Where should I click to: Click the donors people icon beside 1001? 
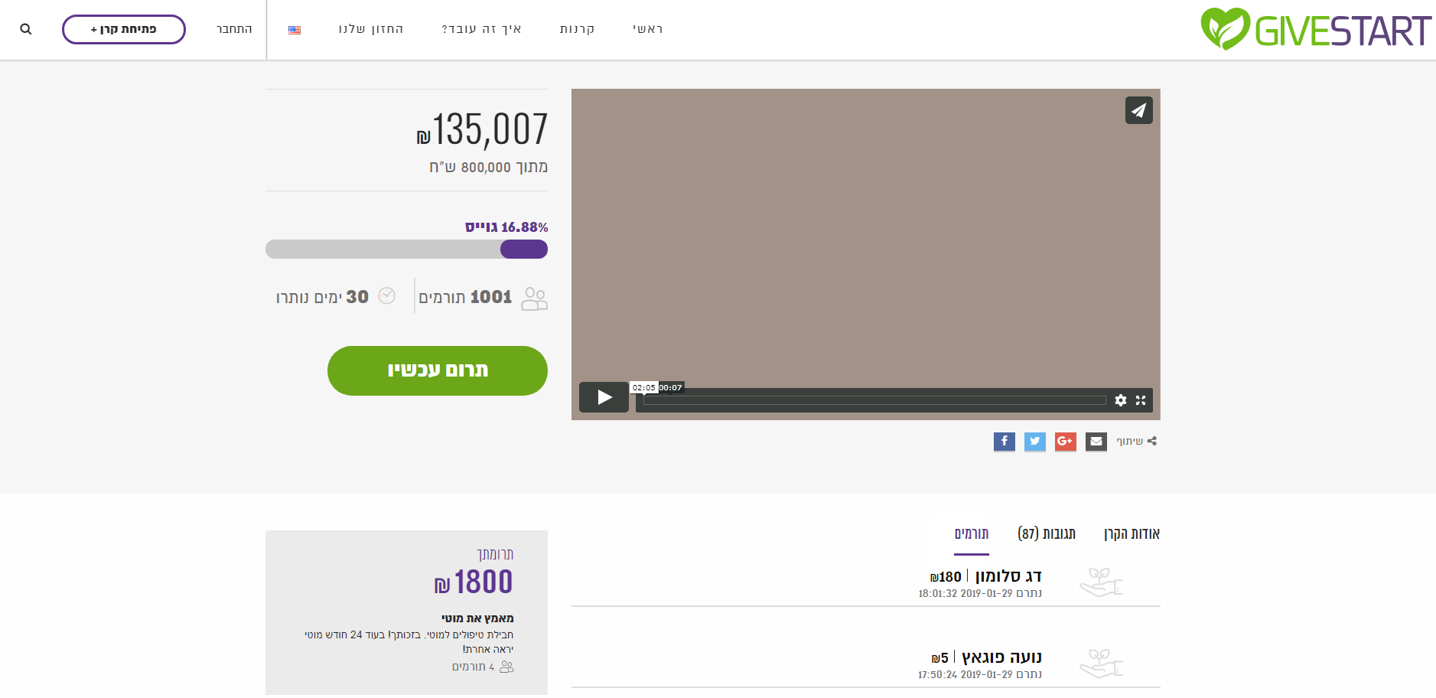(534, 298)
